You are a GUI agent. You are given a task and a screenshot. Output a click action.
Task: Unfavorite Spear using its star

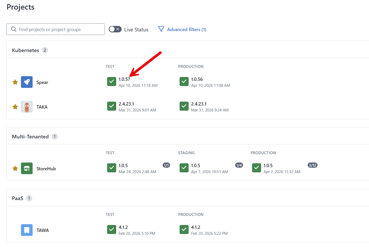click(x=15, y=82)
